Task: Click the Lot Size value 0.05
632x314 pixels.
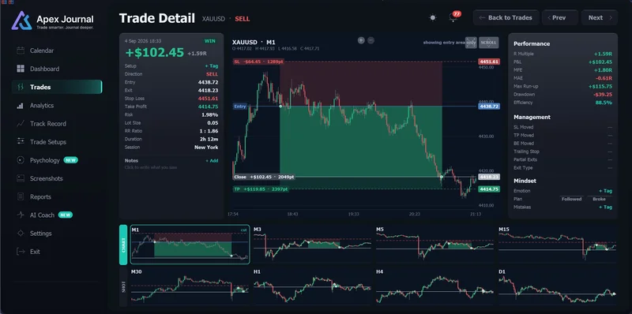Action: [x=213, y=123]
